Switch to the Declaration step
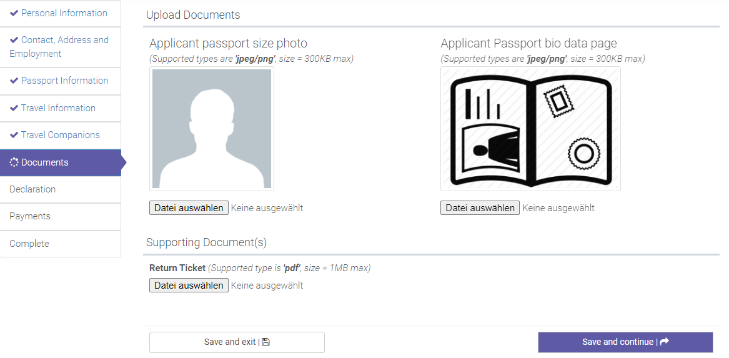 coord(32,189)
